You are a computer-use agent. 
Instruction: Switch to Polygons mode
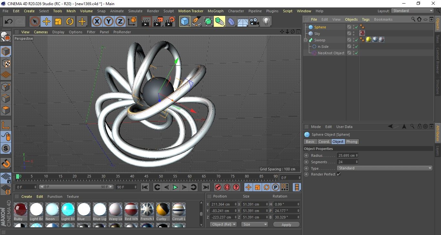[x=6, y=110]
